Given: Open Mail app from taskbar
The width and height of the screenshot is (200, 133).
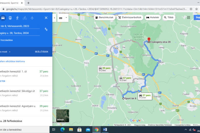Looking at the screenshot, I should pyautogui.click(x=88, y=130).
